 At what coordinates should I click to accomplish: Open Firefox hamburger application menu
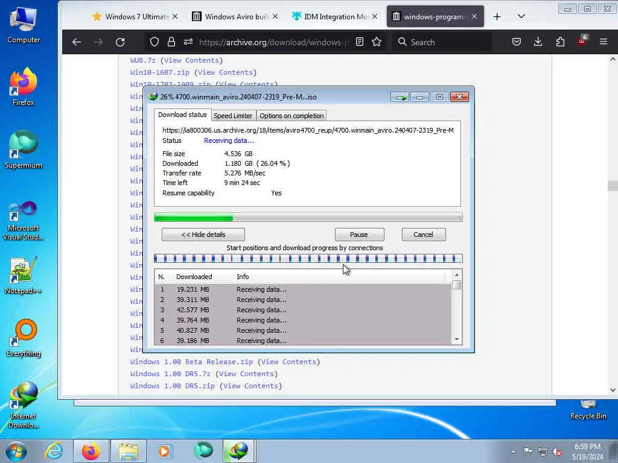604,42
